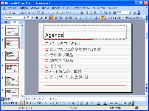Viewport: 149px width, 111px height.
Task: Open the Verdana font name dropdown
Action: [24, 18]
